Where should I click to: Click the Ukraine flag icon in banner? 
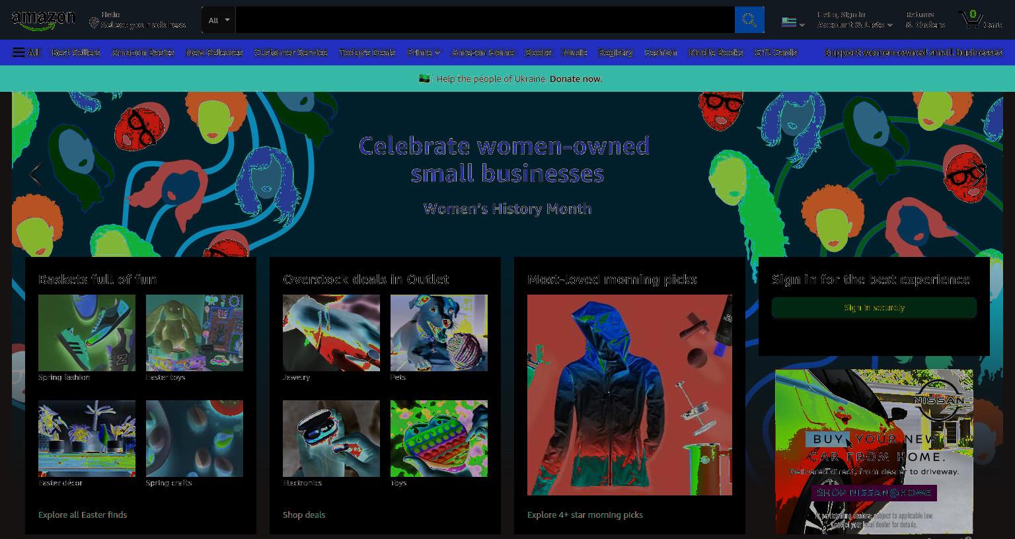424,79
